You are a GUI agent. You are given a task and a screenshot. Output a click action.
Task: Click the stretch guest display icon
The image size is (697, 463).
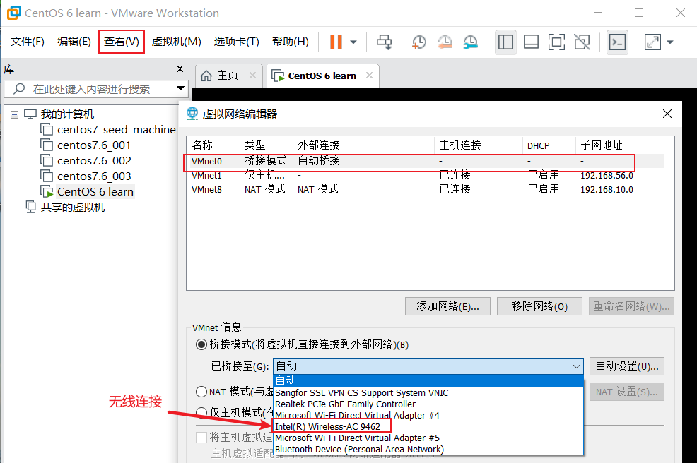(x=652, y=42)
